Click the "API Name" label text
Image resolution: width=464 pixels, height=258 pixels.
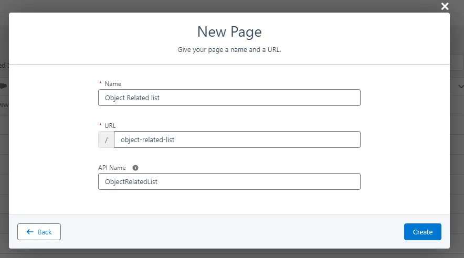[112, 168]
